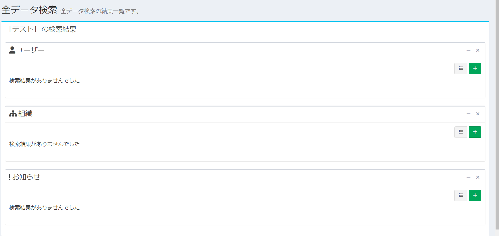499x236 pixels.
Task: Open the organization list view button
Action: click(461, 132)
